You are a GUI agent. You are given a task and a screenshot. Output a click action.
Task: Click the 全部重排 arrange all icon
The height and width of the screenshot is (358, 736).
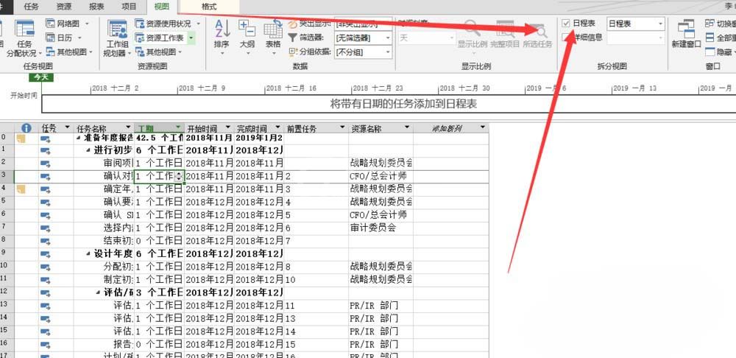(710, 38)
